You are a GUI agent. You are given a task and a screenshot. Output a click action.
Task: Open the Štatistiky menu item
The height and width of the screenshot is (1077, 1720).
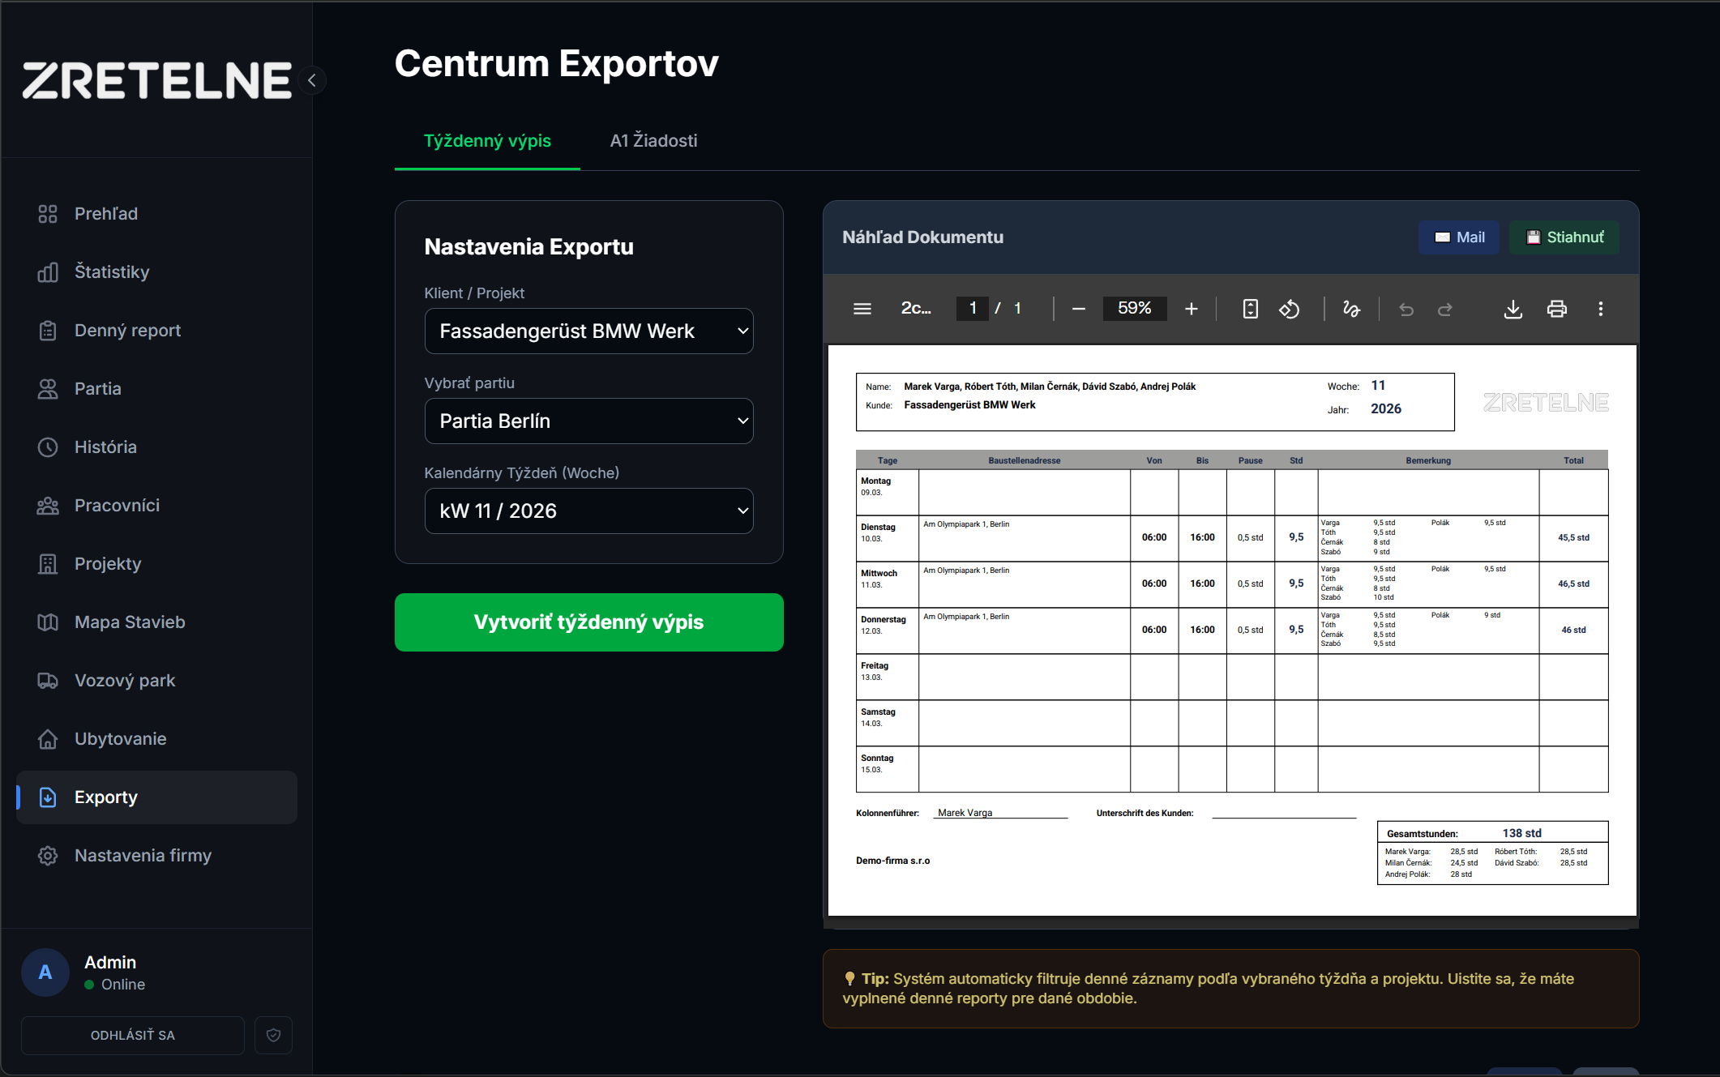click(156, 272)
